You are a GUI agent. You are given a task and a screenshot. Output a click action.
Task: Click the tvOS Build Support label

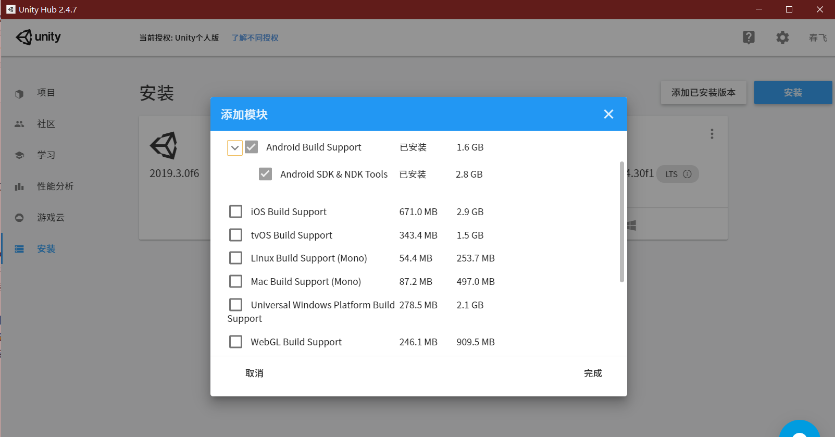(291, 235)
